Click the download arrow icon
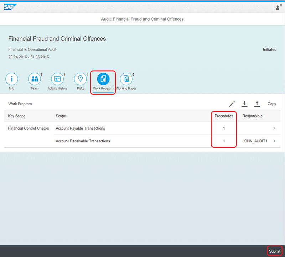Screen dimensions: 285x257 [x=244, y=104]
